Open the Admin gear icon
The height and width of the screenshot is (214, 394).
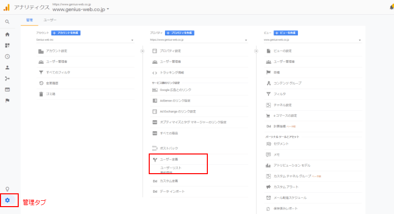[x=7, y=200]
